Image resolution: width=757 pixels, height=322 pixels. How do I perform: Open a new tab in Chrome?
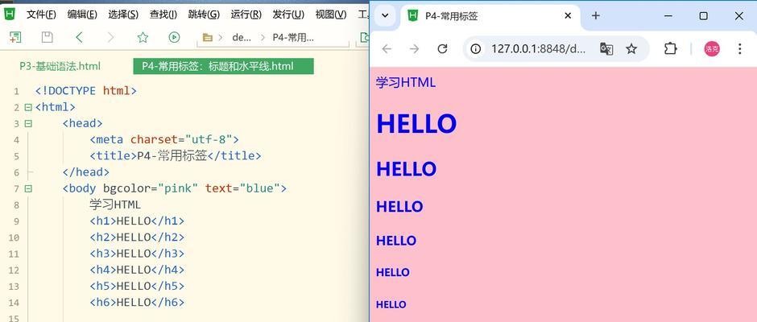point(596,16)
